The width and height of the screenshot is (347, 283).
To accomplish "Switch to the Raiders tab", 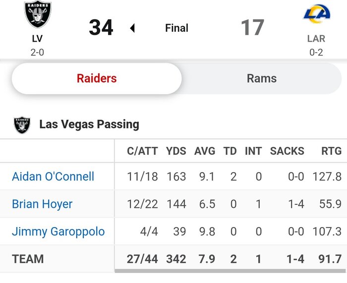I will pos(97,78).
